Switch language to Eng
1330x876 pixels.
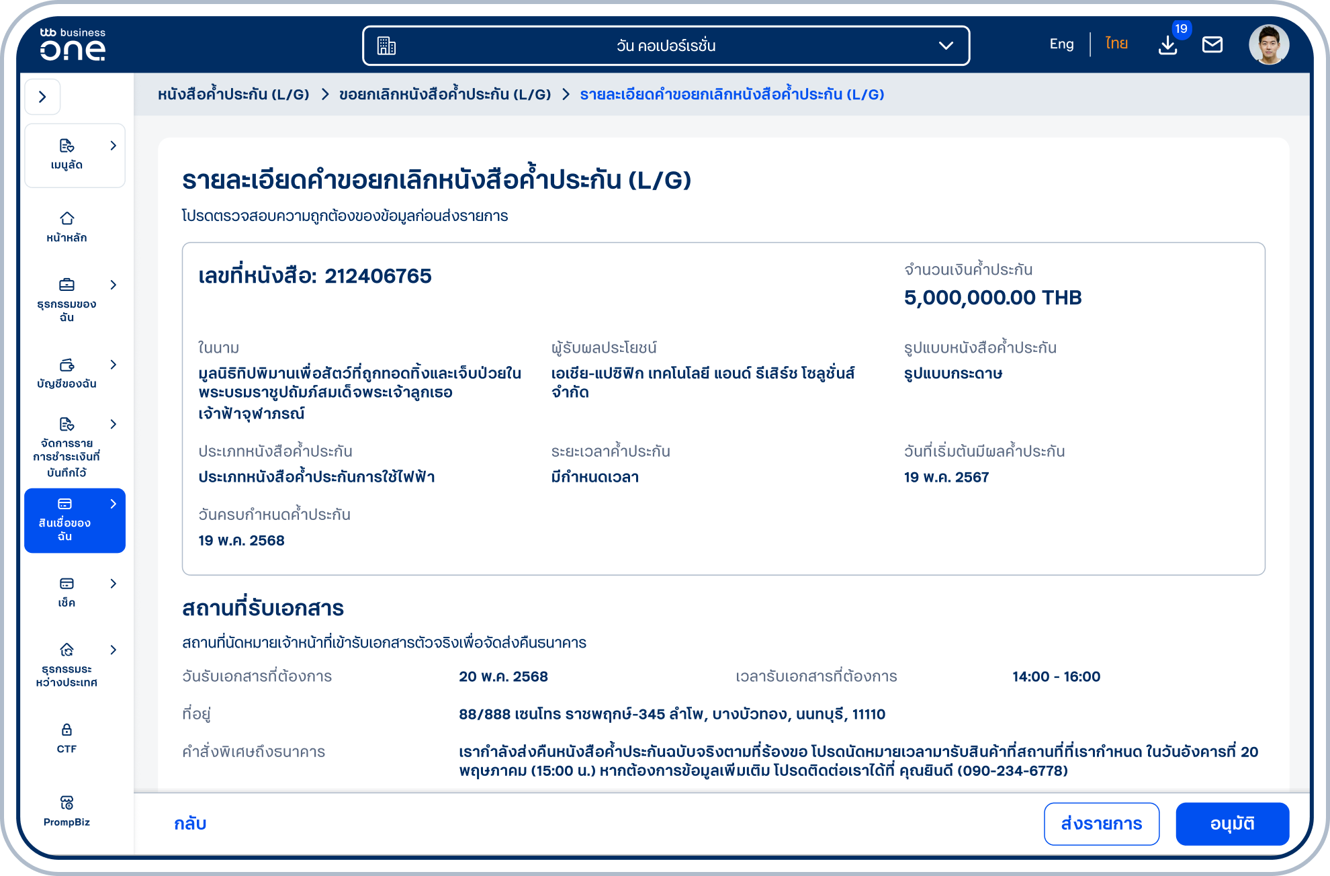tap(1061, 44)
